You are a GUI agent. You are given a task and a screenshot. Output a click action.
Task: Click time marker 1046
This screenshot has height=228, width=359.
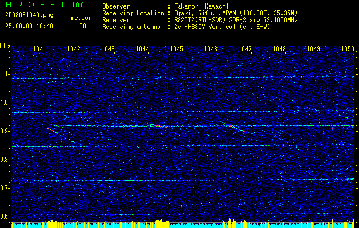coord(211,48)
